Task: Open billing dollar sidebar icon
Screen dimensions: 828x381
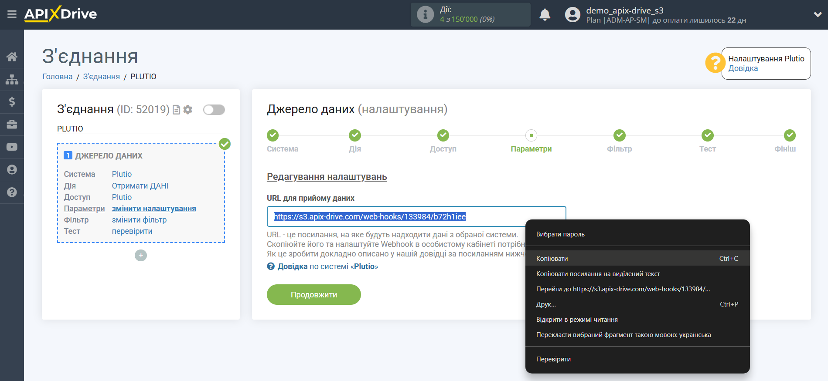Action: click(12, 102)
